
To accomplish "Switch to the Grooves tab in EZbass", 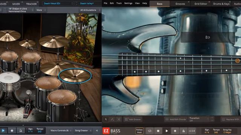I will pos(180,4).
